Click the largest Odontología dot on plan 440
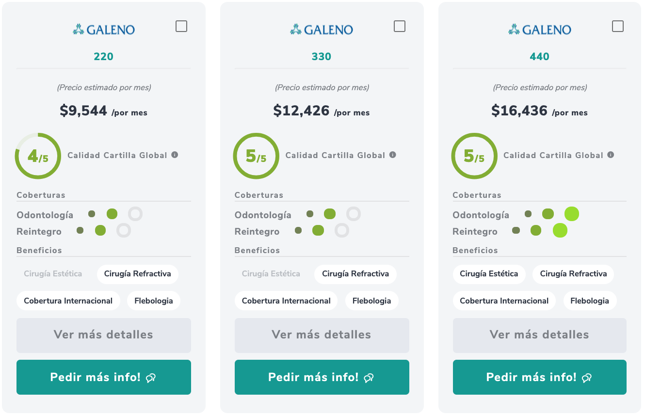This screenshot has height=416, width=645. point(572,214)
